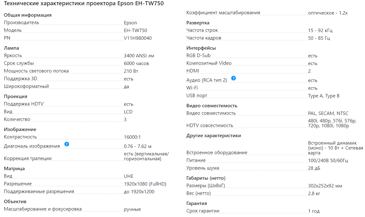365x217 pixels.
Task: Click the Коррекция трапеции label
Action: point(28,158)
